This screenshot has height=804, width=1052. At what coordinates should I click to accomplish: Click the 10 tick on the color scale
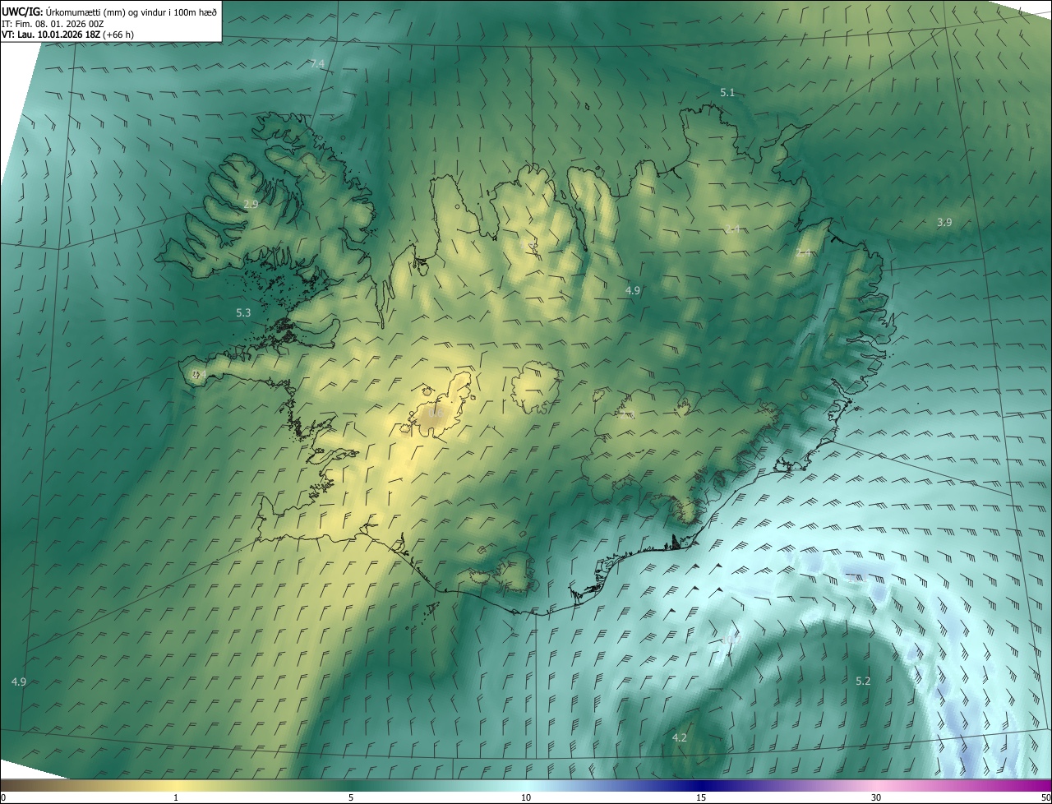[526, 797]
